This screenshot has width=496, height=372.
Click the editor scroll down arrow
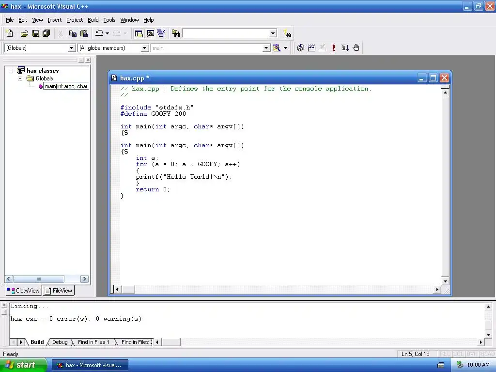tap(445, 281)
